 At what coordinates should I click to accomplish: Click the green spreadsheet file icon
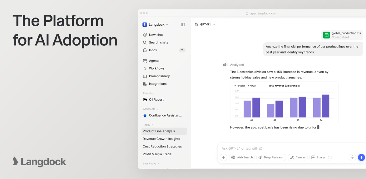click(x=326, y=35)
